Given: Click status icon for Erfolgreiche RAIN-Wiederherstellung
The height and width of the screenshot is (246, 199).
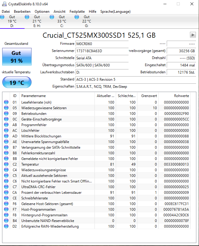Looking at the screenshot, I should (x=6, y=226).
